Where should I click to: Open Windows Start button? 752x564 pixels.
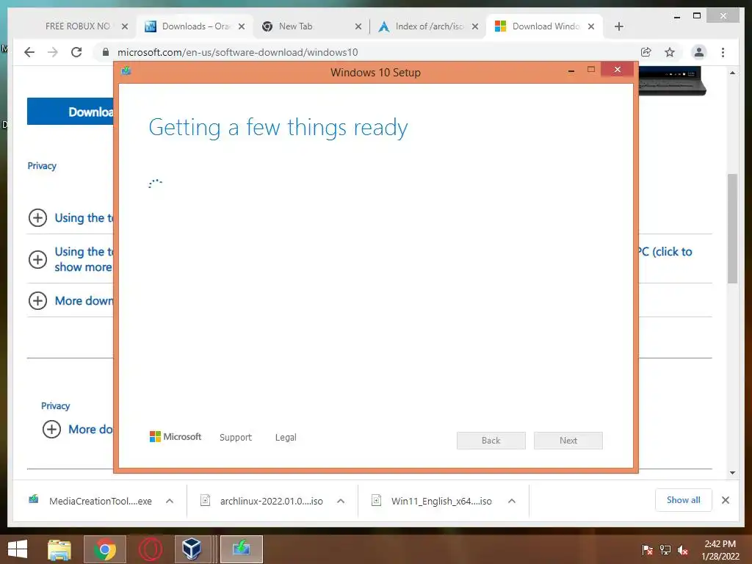pyautogui.click(x=18, y=549)
